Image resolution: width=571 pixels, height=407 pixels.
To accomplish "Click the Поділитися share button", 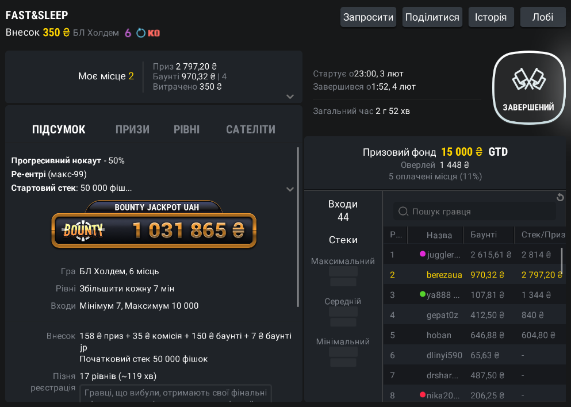I will click(x=432, y=17).
